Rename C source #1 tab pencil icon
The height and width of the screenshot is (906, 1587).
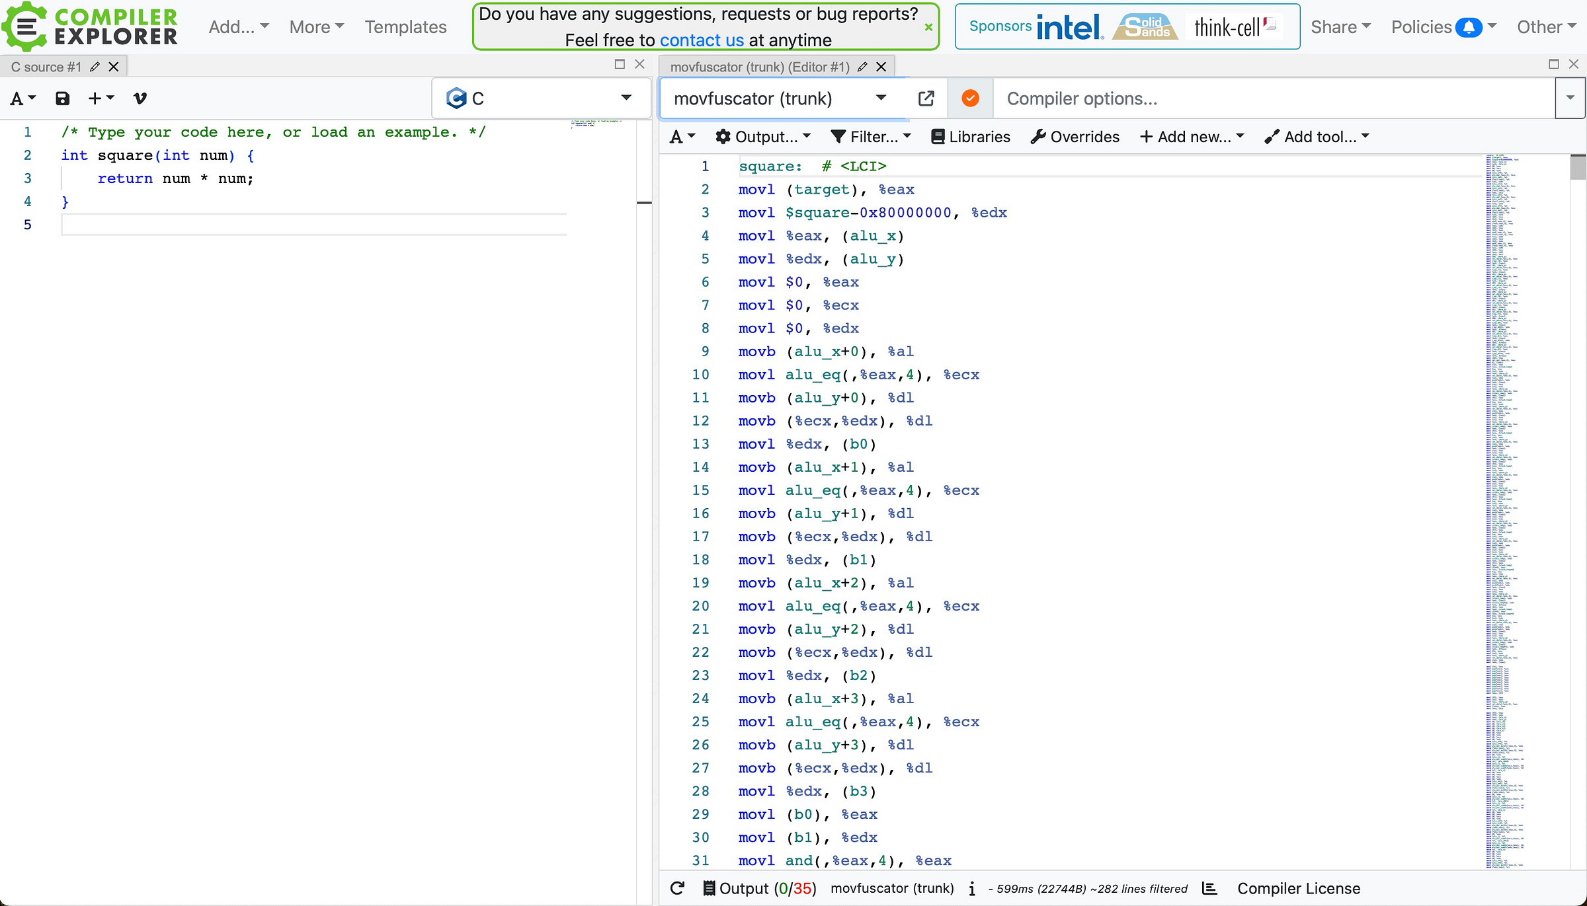coord(95,67)
